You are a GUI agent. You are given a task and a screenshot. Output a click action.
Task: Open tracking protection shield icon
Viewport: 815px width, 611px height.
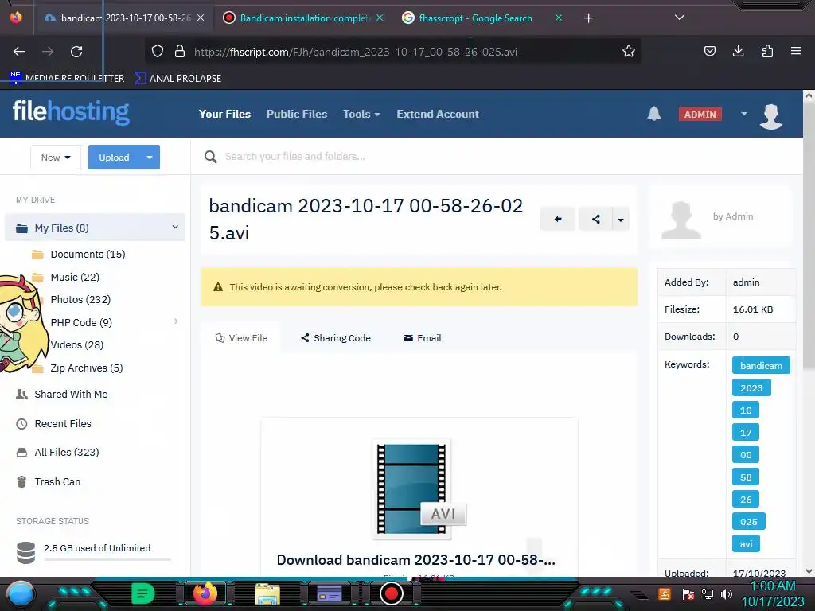[158, 52]
